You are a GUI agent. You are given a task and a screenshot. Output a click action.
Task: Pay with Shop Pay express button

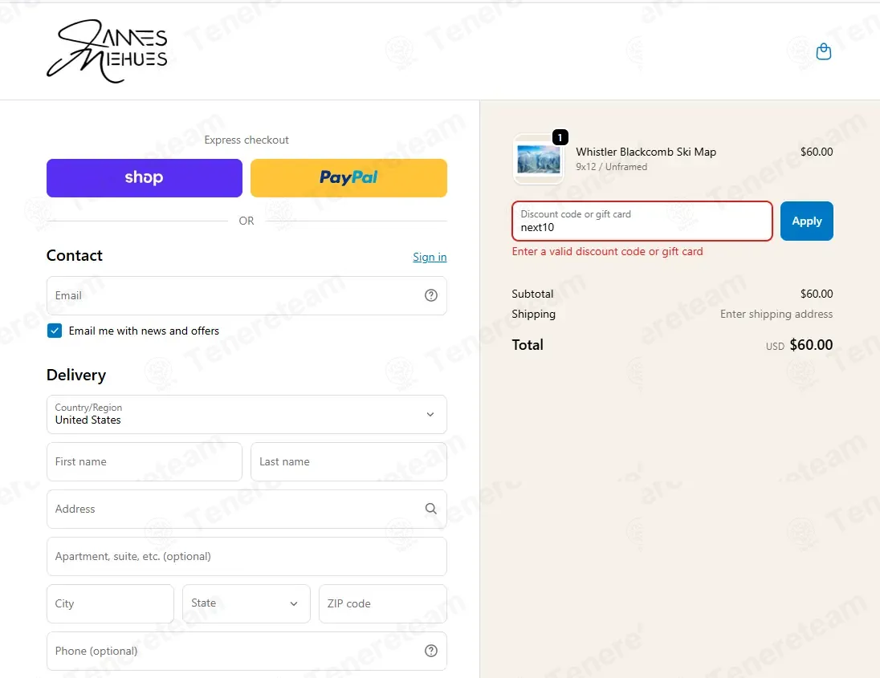(145, 178)
